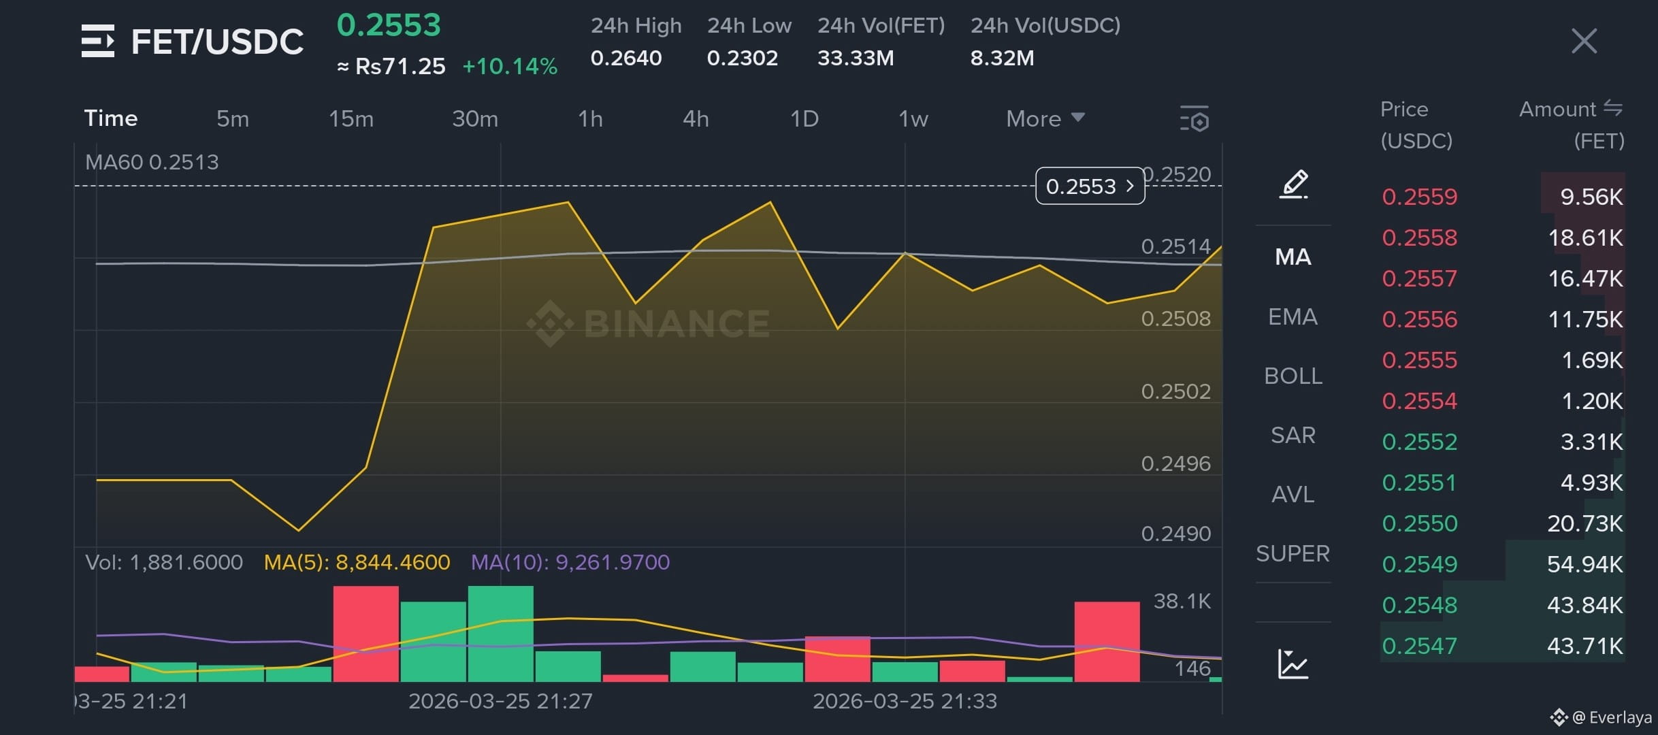Toggle the SUPER indicator
This screenshot has height=735, width=1658.
click(1293, 553)
